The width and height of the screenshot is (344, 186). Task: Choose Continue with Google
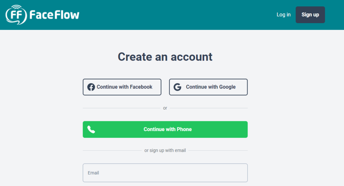click(x=208, y=87)
